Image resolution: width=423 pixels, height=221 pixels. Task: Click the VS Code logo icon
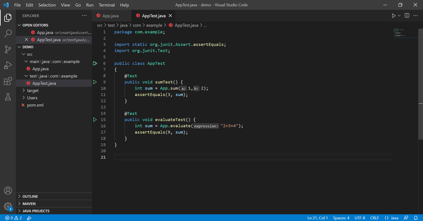6,5
